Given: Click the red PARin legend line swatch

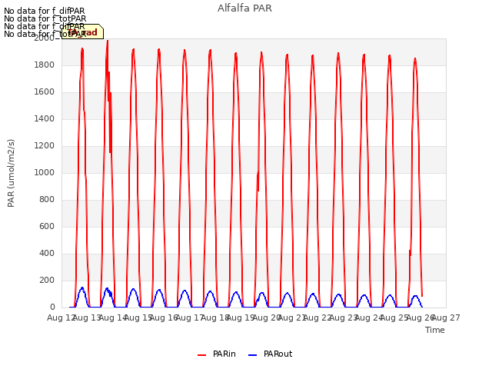Looking at the screenshot, I should (x=201, y=355).
